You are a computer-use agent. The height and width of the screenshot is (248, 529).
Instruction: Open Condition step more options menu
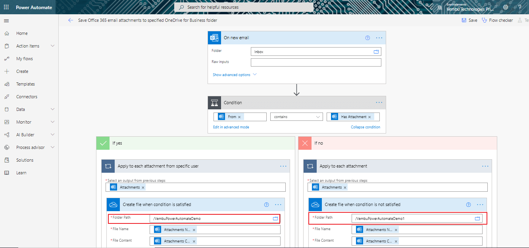click(379, 103)
